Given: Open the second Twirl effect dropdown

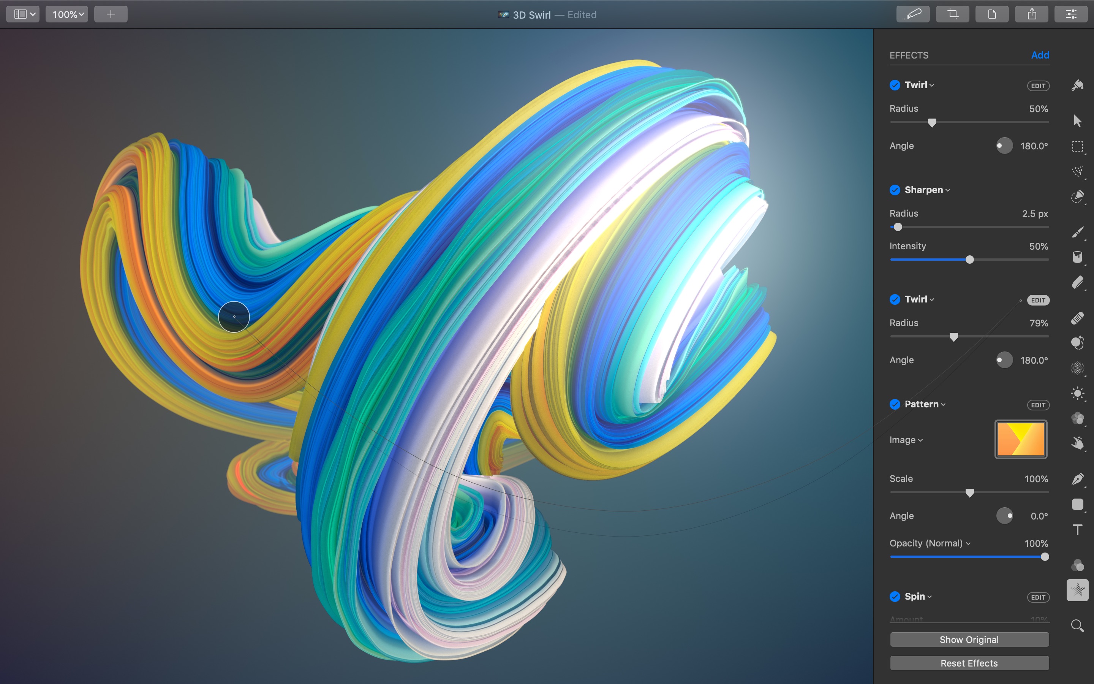Looking at the screenshot, I should [x=920, y=299].
